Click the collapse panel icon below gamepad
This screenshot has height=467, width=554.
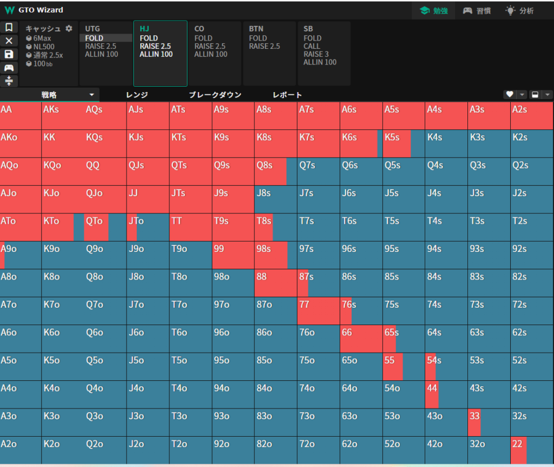9,81
